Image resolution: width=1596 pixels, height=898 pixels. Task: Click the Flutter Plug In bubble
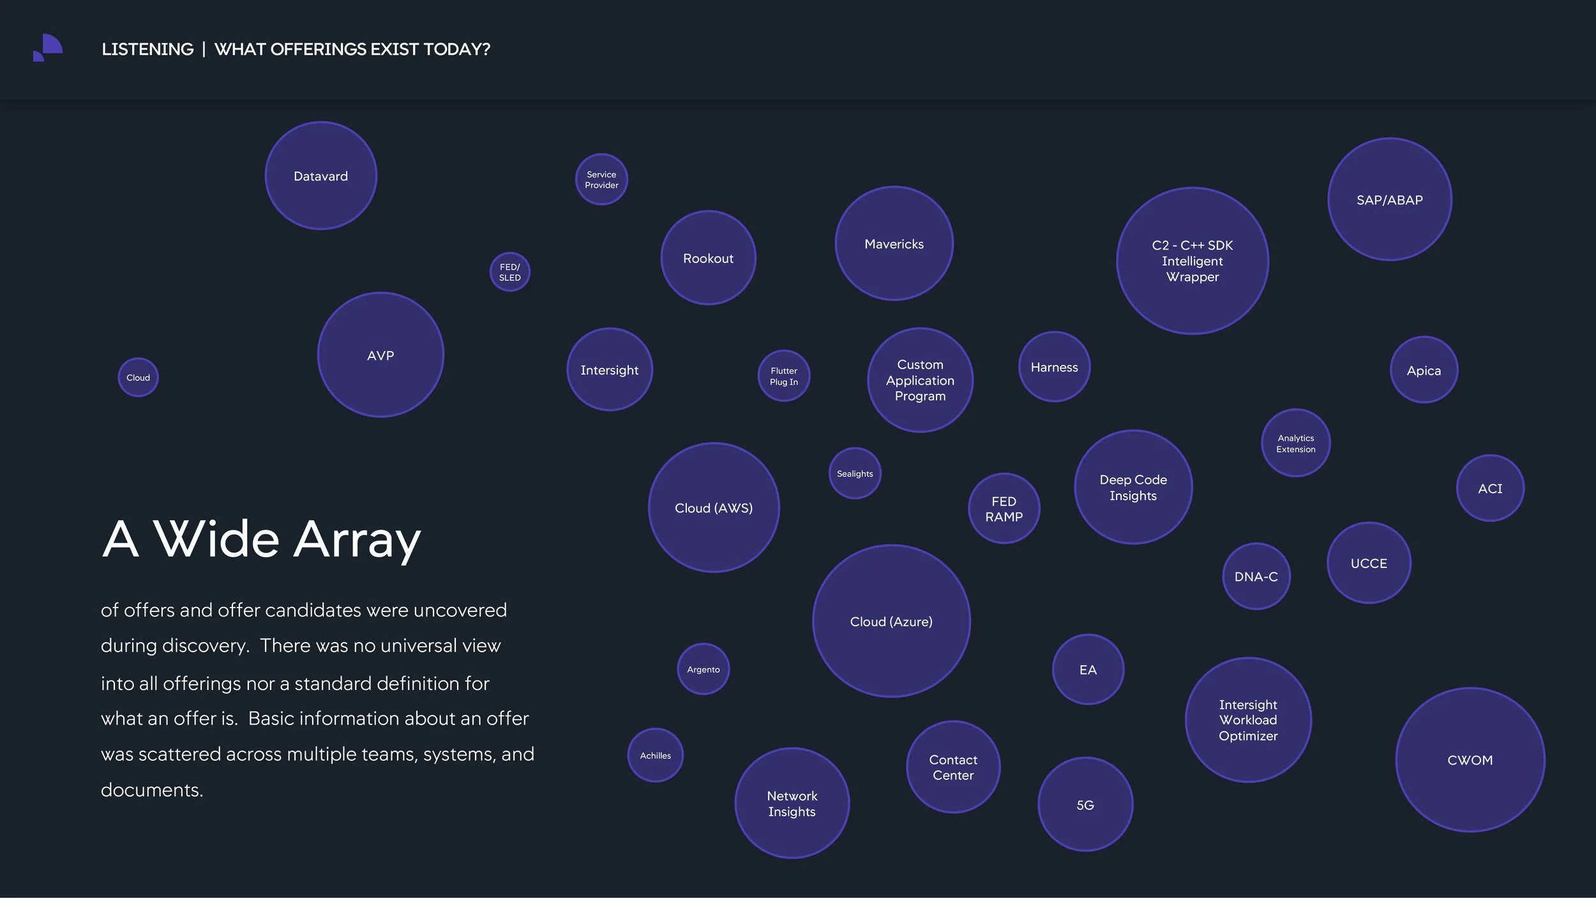coord(783,376)
